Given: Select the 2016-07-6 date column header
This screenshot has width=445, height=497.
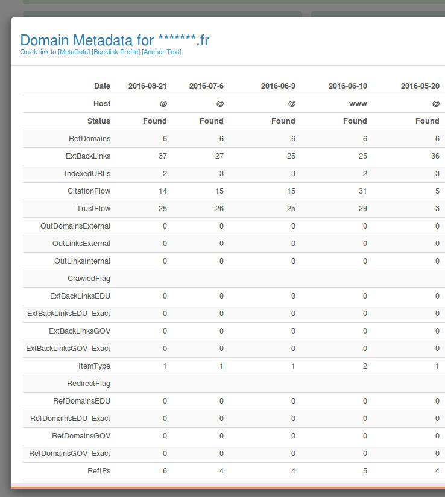Looking at the screenshot, I should click(206, 86).
